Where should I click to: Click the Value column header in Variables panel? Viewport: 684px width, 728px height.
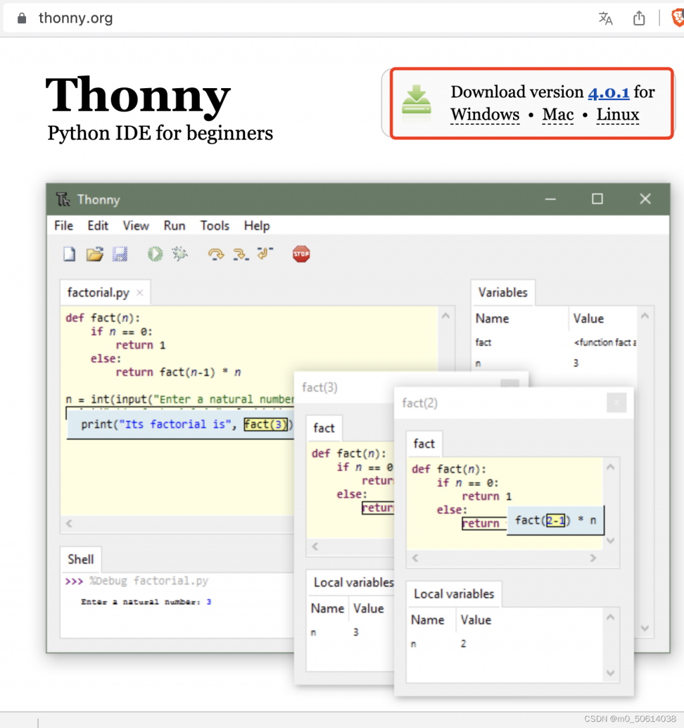(588, 319)
